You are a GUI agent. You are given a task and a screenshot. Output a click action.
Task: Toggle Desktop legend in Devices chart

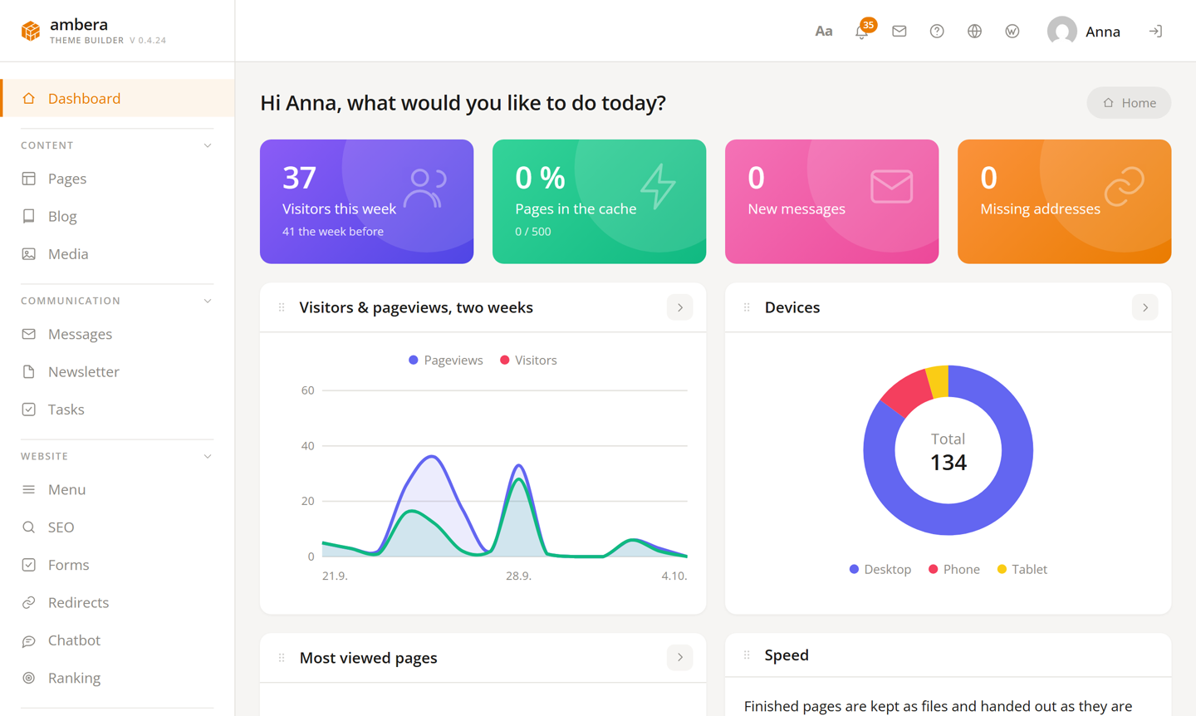(880, 570)
